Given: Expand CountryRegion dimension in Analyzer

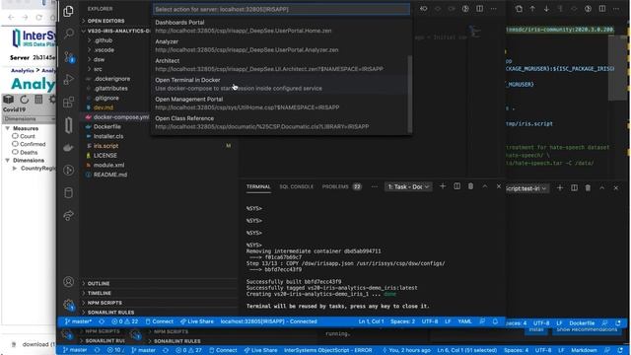Looking at the screenshot, I should [15, 169].
